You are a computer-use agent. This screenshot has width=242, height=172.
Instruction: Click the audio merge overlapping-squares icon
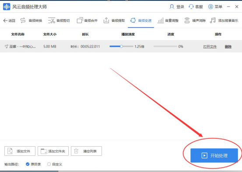(x=80, y=21)
